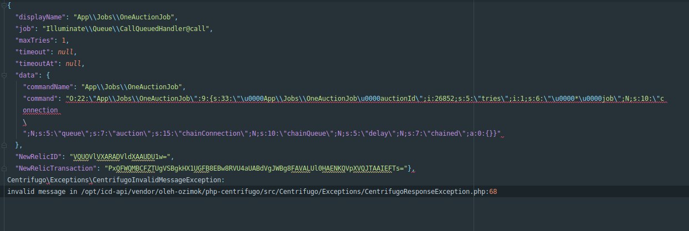The height and width of the screenshot is (231, 689).
Task: Collapse the root JSON object fold marker
Action: click(4, 4)
